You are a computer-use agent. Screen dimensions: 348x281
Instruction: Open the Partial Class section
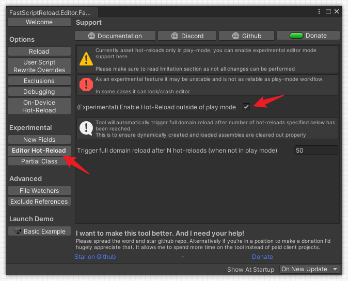[x=39, y=161]
